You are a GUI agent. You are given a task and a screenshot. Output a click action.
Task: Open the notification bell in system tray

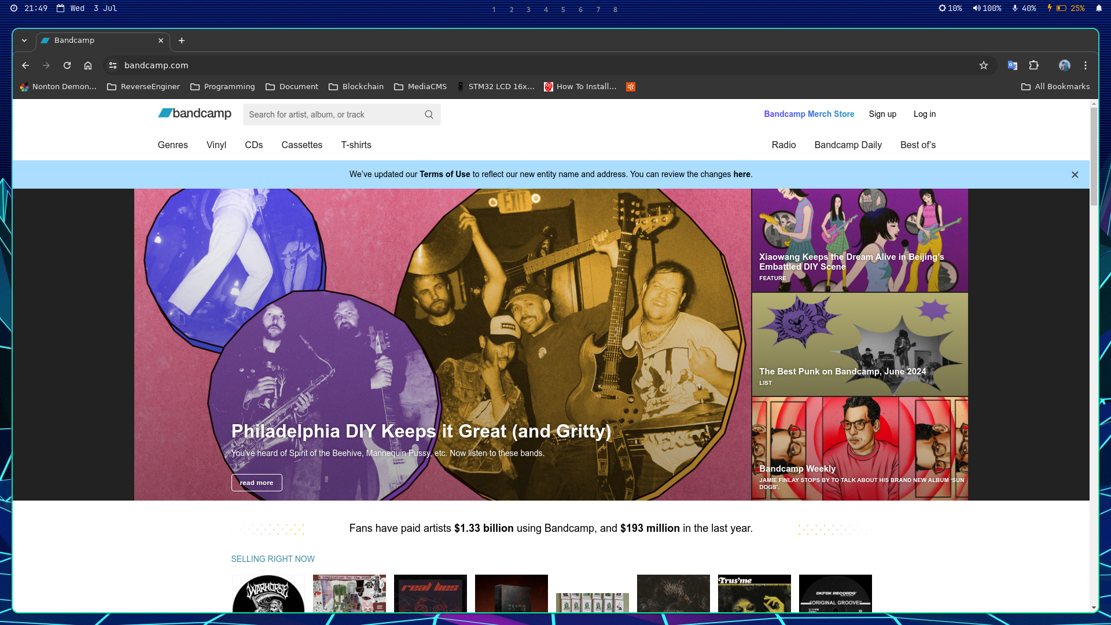click(x=1099, y=8)
